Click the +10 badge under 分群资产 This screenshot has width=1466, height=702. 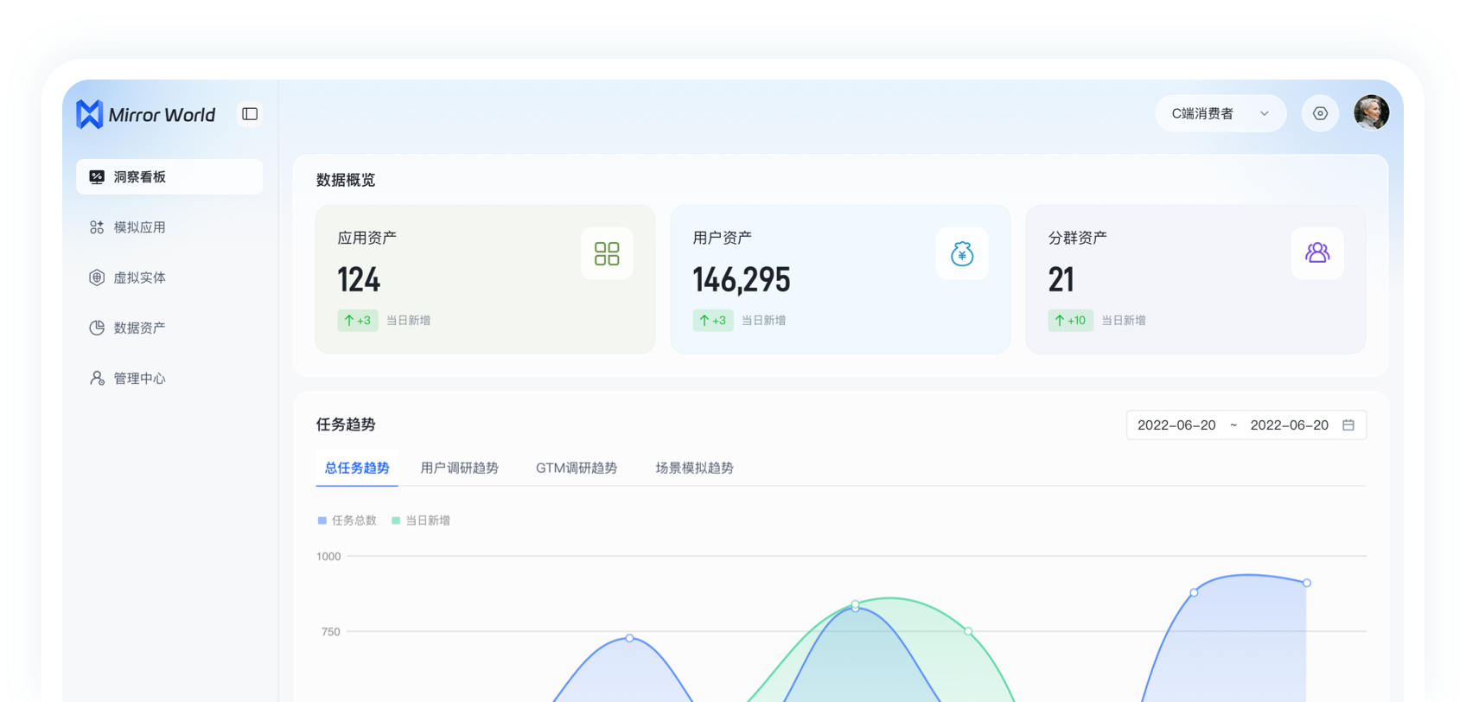pyautogui.click(x=1070, y=320)
